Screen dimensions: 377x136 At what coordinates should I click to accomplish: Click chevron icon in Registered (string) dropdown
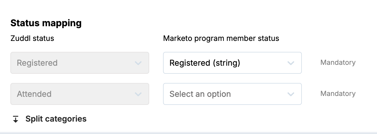[x=291, y=63]
